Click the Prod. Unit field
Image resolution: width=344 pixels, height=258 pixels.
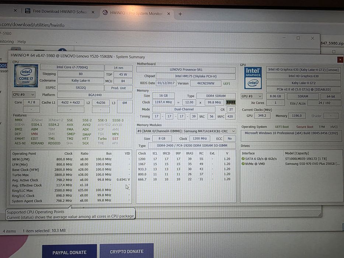(x=118, y=88)
